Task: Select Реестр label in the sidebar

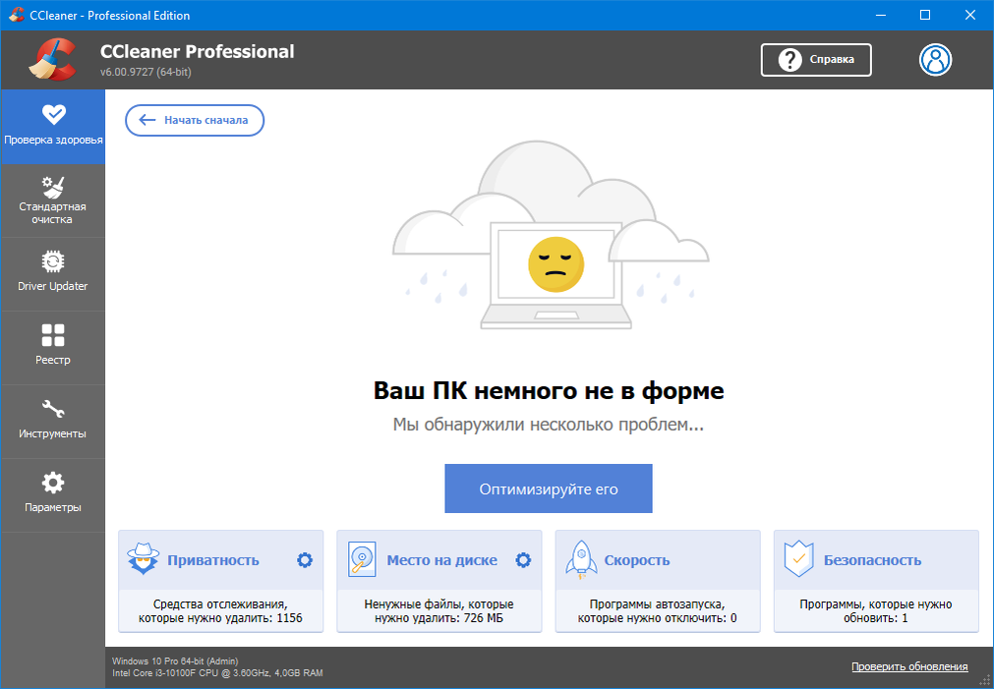Action: [53, 360]
